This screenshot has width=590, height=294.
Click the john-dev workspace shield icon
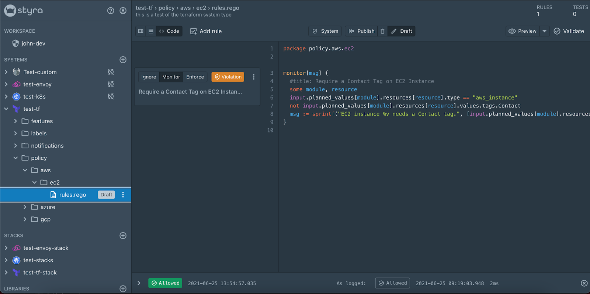(x=15, y=43)
